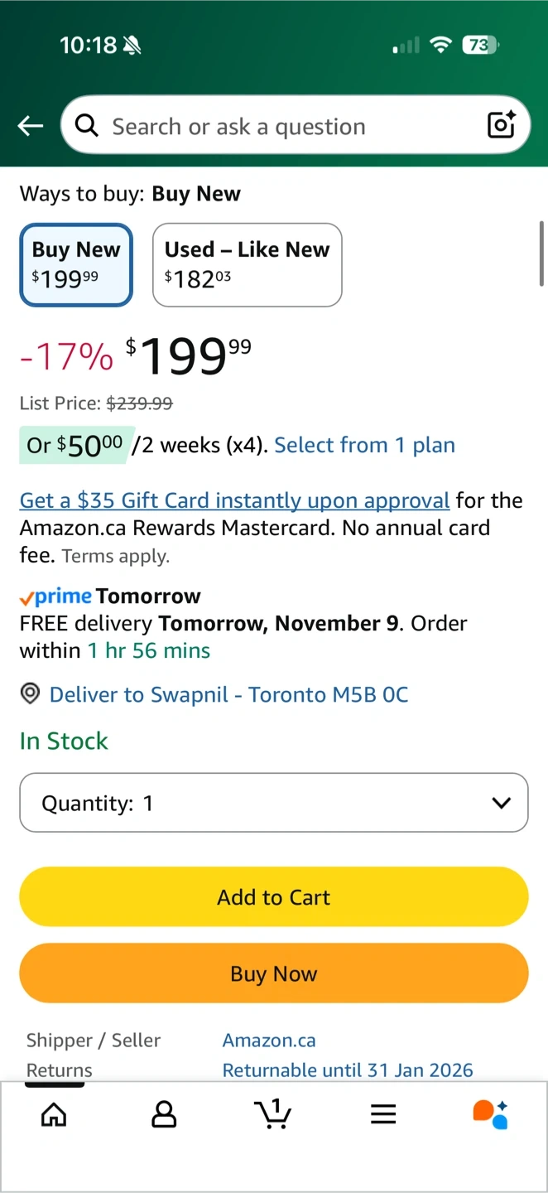Image resolution: width=548 pixels, height=1193 pixels.
Task: Tap the search magnifier icon
Action: [x=86, y=126]
